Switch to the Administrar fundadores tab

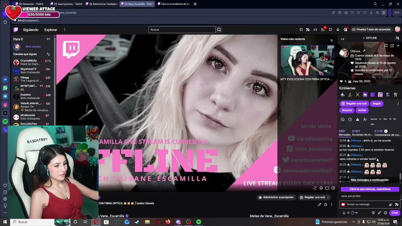click(102, 4)
